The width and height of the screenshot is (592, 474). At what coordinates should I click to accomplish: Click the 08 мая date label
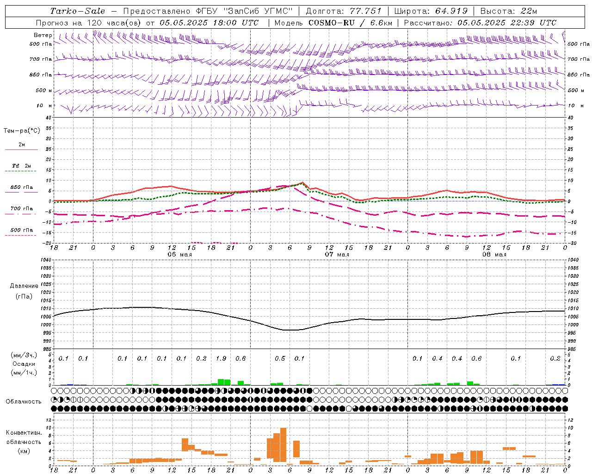(x=494, y=255)
